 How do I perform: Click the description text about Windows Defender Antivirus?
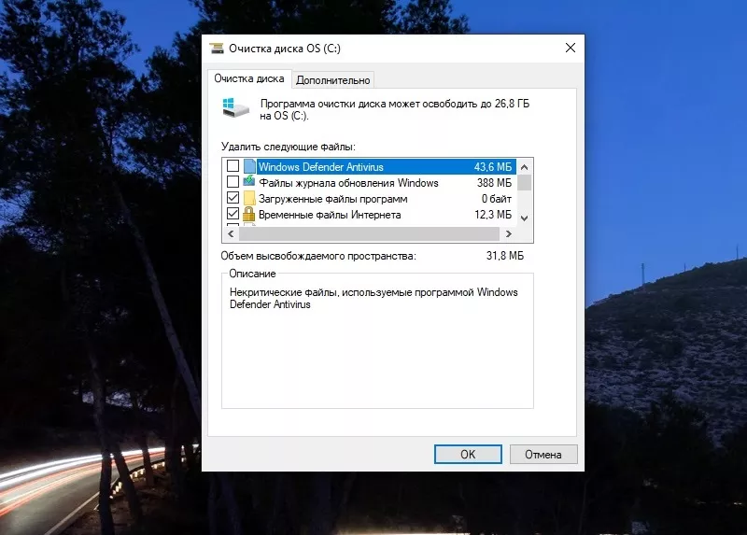coord(373,298)
